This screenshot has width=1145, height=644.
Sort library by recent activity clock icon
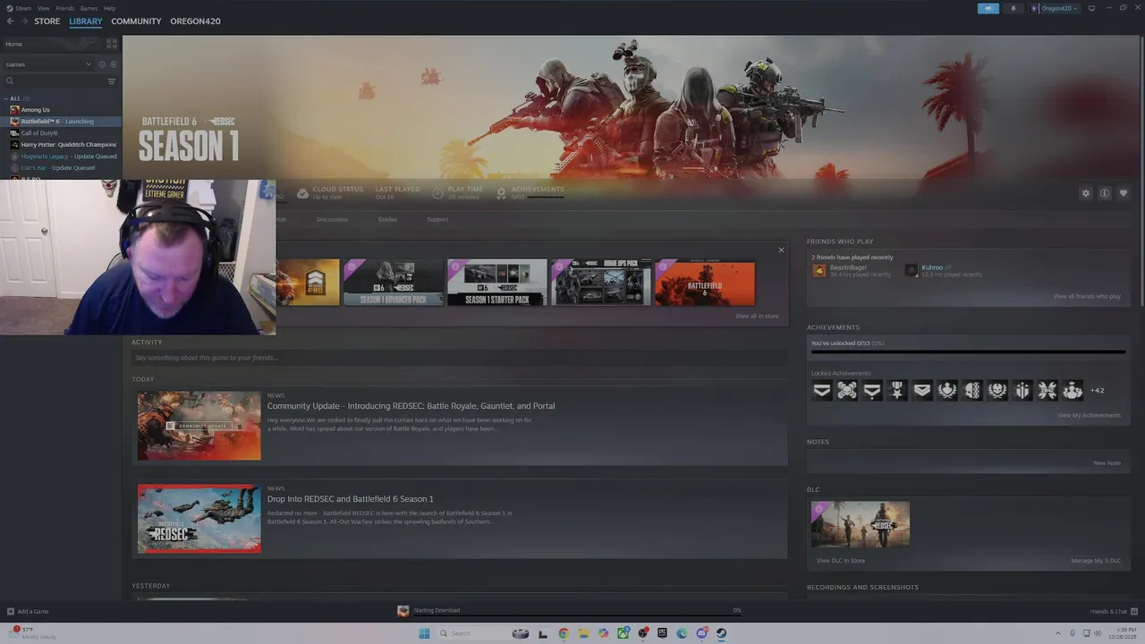click(102, 64)
